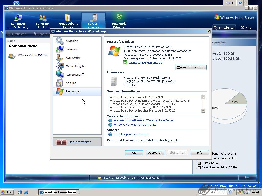Click the Kennwörter user key icon
Viewport: 262px width, 196px height.
point(60,58)
